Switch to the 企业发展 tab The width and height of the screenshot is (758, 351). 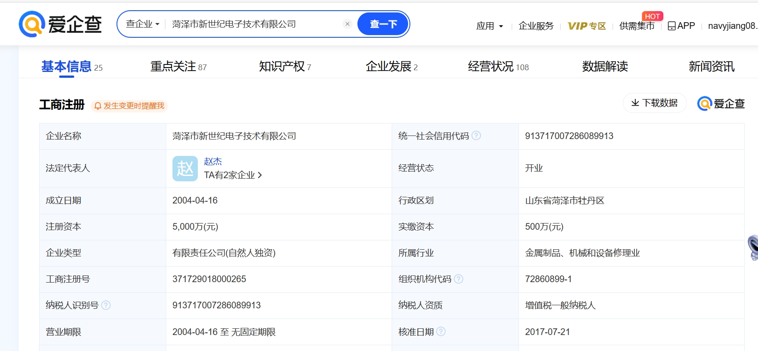coord(392,67)
